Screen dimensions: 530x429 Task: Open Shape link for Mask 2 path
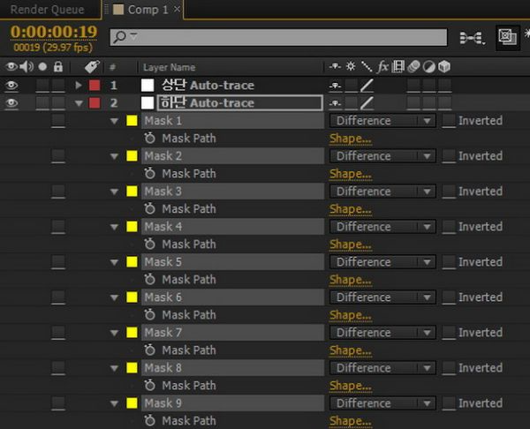pyautogui.click(x=351, y=174)
